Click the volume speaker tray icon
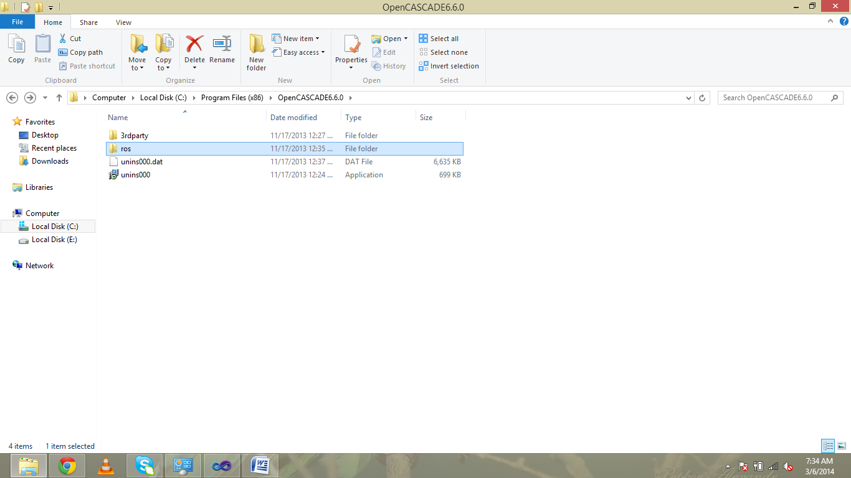This screenshot has height=478, width=851. point(788,466)
